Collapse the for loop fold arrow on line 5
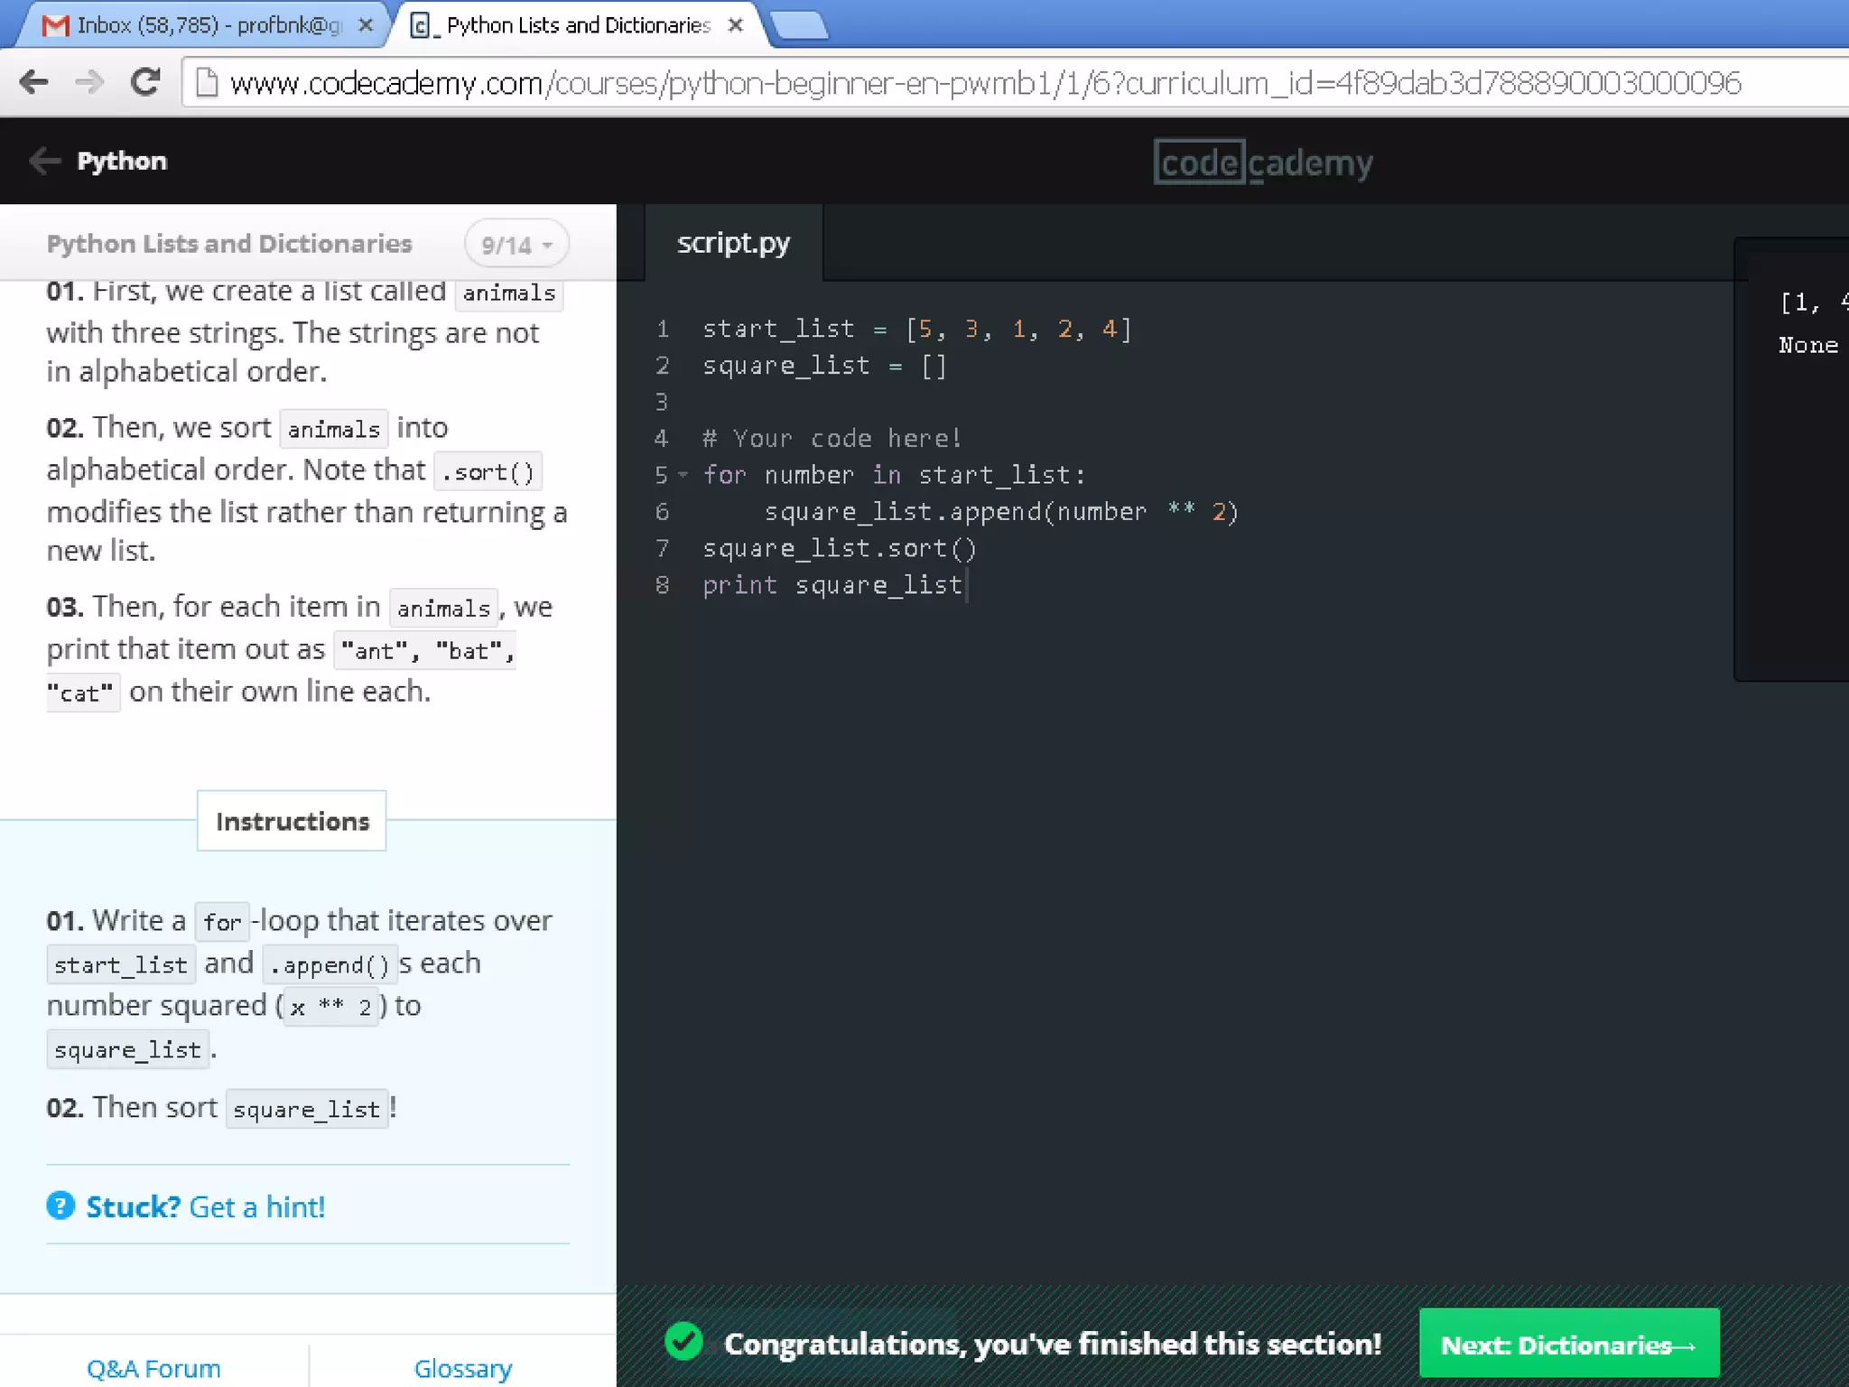The height and width of the screenshot is (1387, 1849). coord(683,475)
